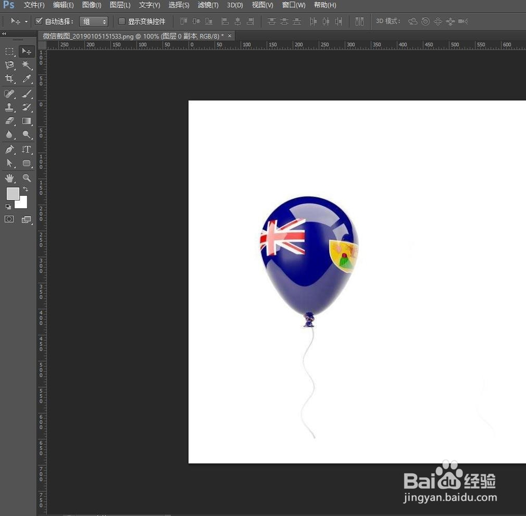526x516 pixels.
Task: Open the 3D(D) menu
Action: 235,5
